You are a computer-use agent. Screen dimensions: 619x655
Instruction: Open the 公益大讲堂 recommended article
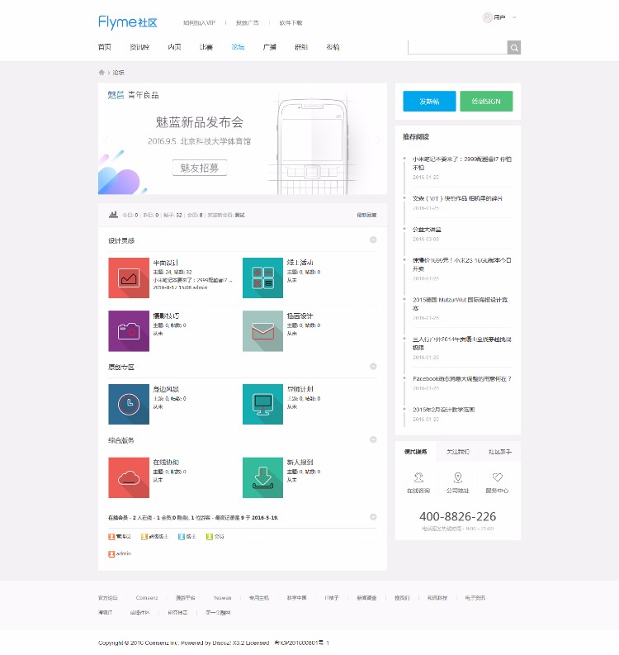coord(427,230)
